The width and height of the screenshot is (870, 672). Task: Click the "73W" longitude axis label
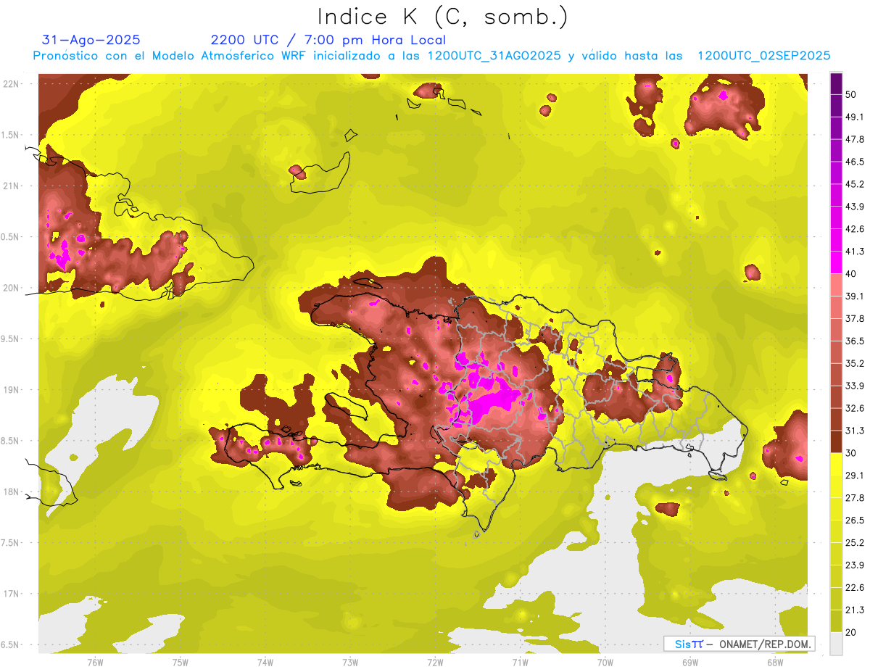(350, 663)
